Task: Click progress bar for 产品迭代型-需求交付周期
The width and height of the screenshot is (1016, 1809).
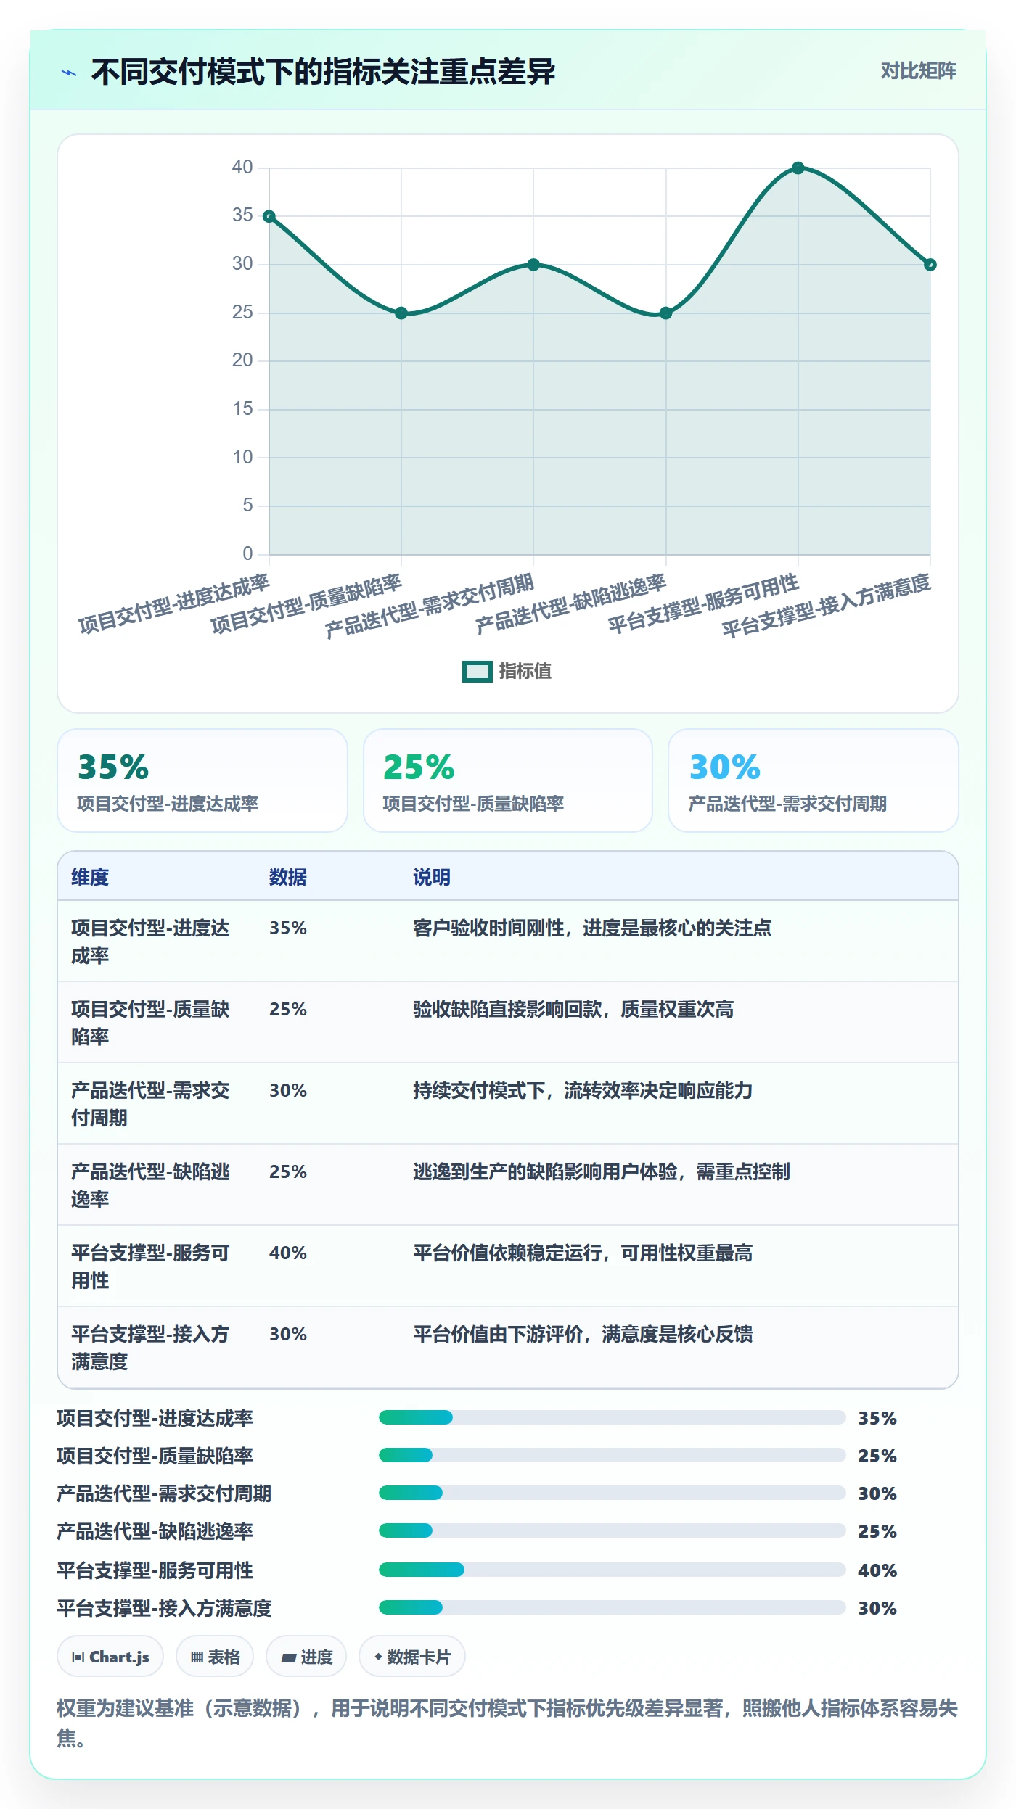Action: pyautogui.click(x=612, y=1493)
